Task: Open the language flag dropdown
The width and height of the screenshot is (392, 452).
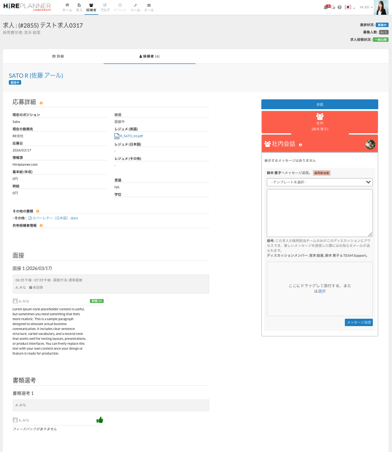Action: pyautogui.click(x=349, y=7)
